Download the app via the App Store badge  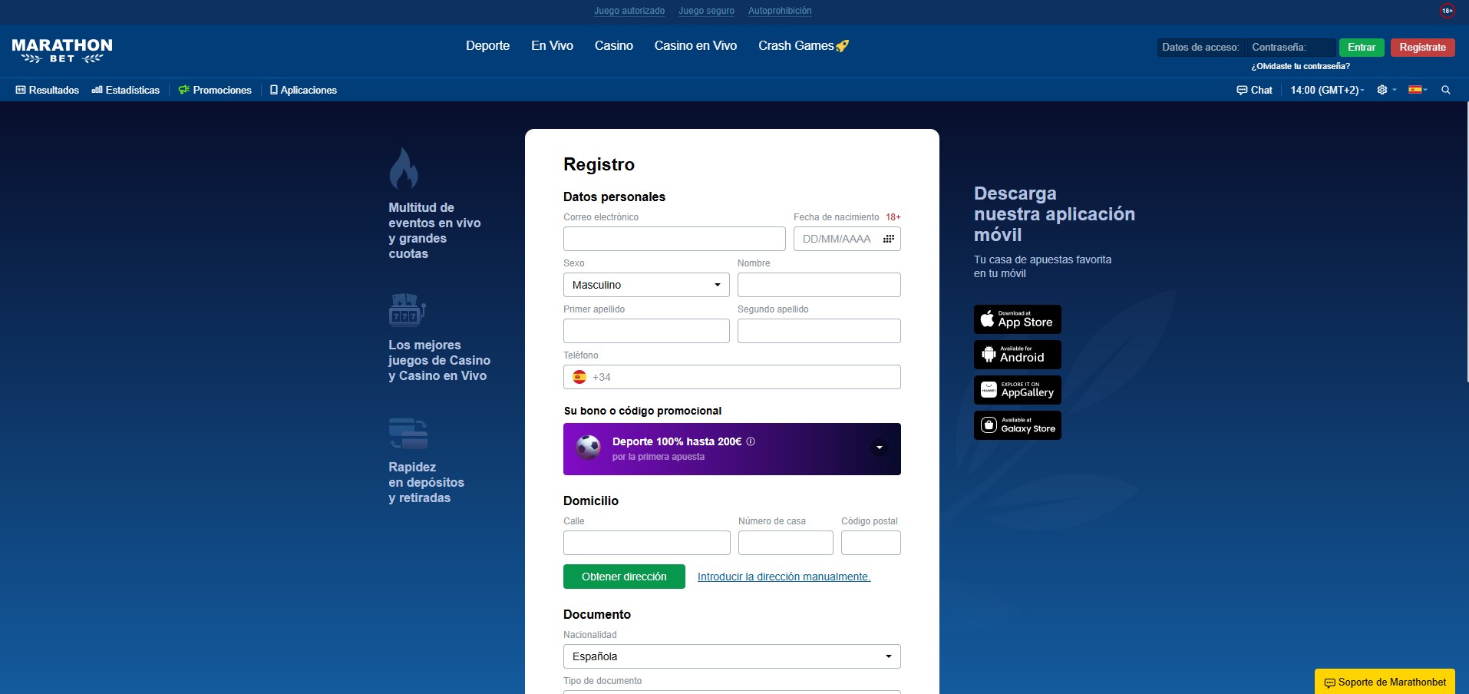click(1017, 319)
